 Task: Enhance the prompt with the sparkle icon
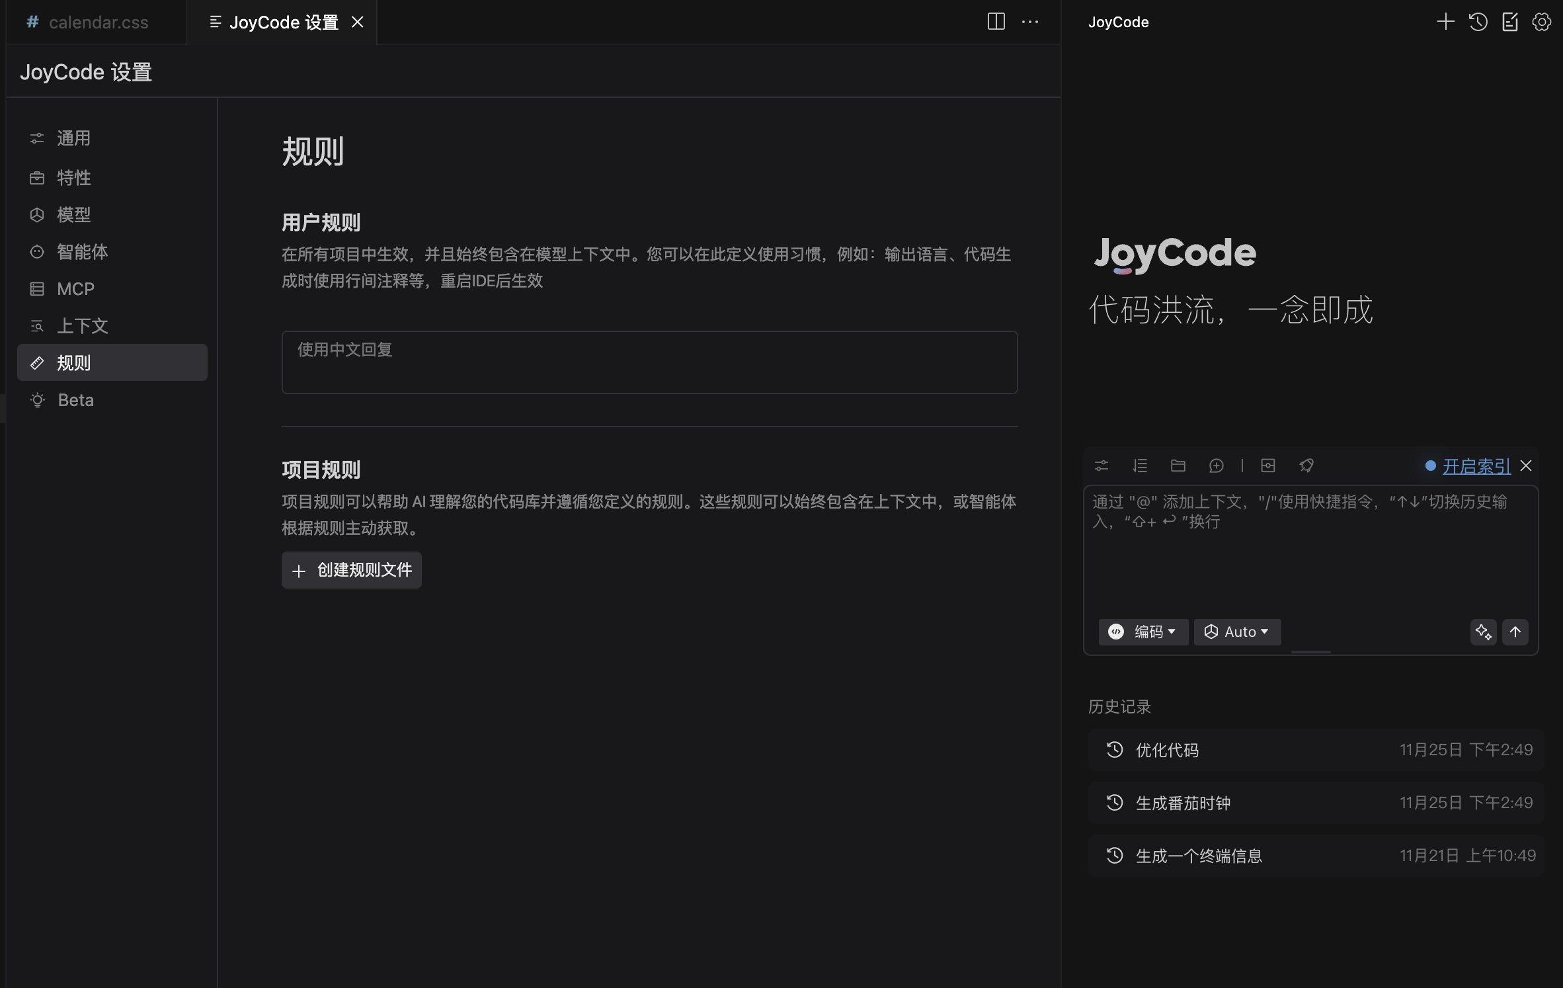click(x=1483, y=632)
